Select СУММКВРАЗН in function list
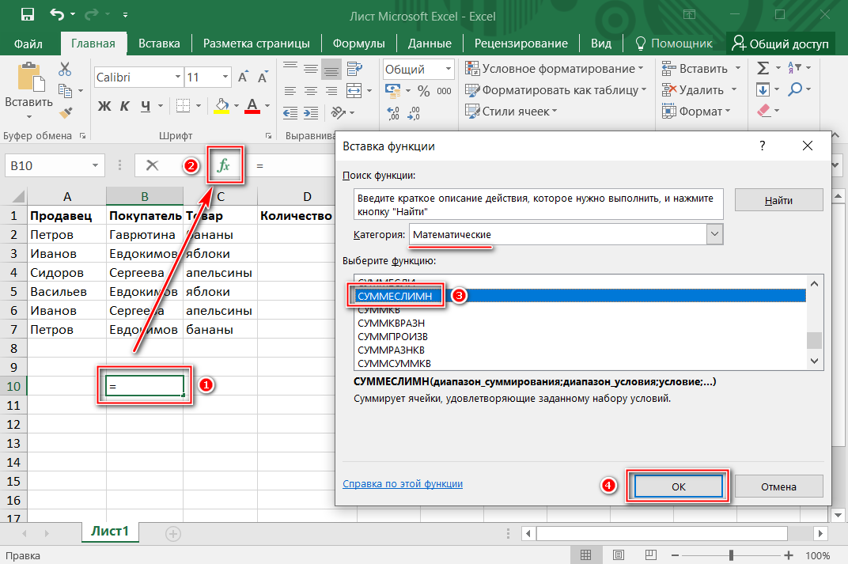 coord(391,323)
